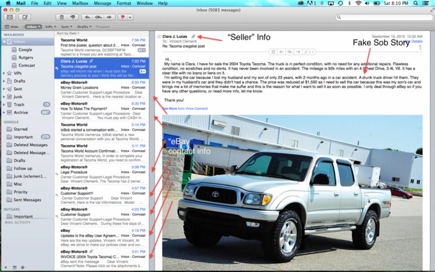Select Flagged in the favorites bar
Viewport: 435px width, 272px height.
pos(103,27)
